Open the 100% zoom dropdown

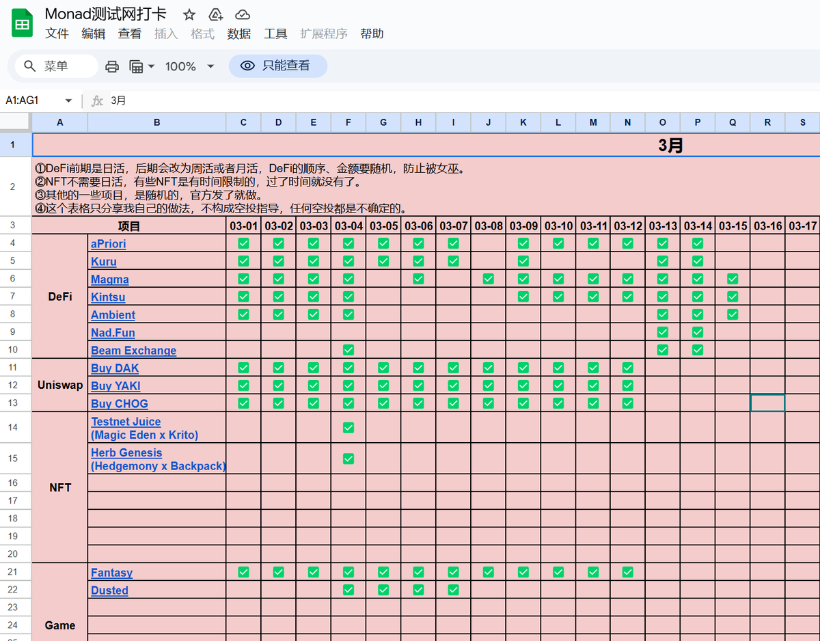[190, 66]
